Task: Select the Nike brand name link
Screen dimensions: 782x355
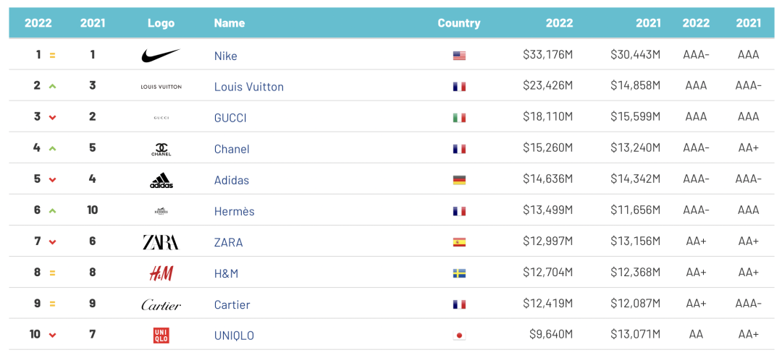Action: [x=226, y=56]
